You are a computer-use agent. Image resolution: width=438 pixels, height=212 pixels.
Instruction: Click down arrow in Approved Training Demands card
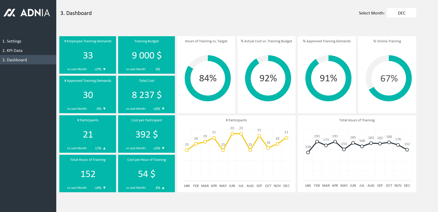[x=104, y=109]
